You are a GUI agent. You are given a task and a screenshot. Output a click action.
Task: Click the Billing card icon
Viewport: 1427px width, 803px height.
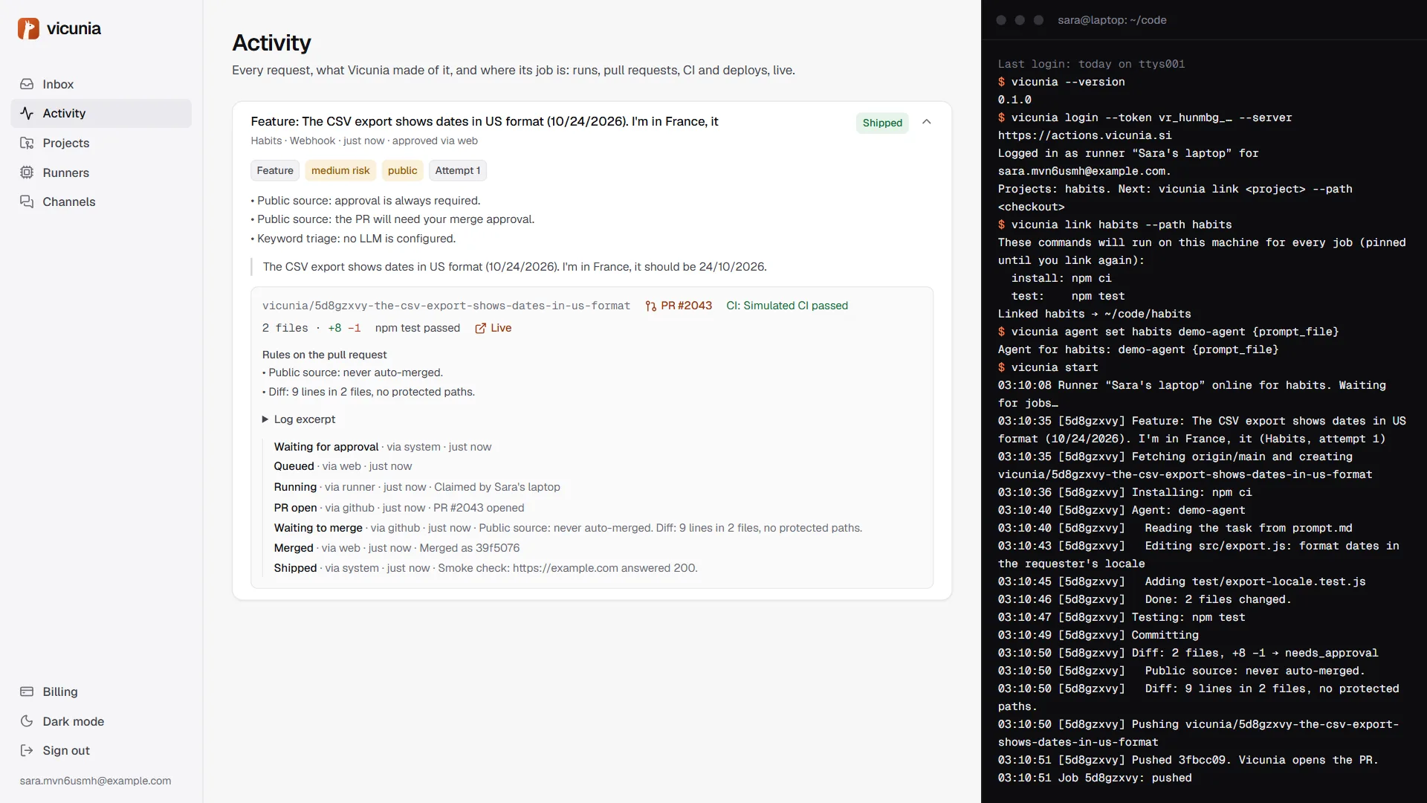pos(27,691)
